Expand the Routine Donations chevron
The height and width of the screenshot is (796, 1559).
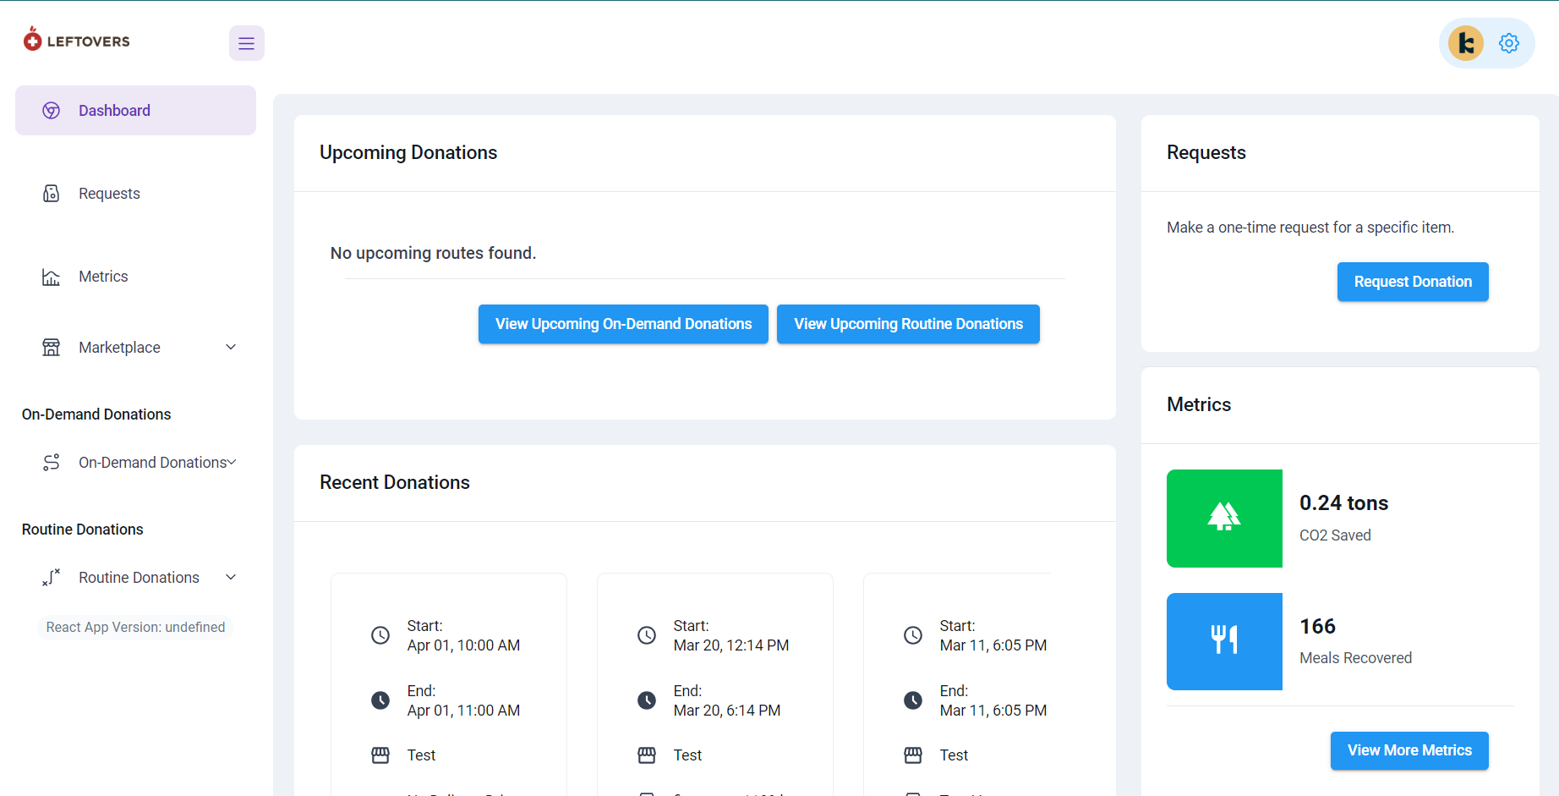[x=231, y=577]
